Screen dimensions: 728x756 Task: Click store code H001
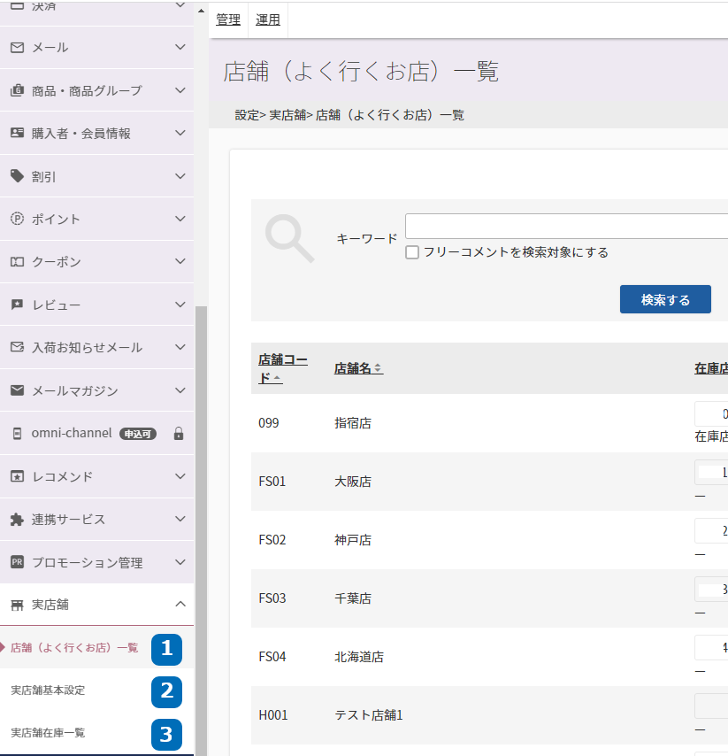tap(273, 715)
